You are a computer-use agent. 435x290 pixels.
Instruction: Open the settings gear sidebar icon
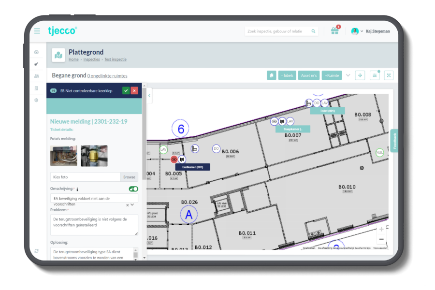[x=36, y=100]
